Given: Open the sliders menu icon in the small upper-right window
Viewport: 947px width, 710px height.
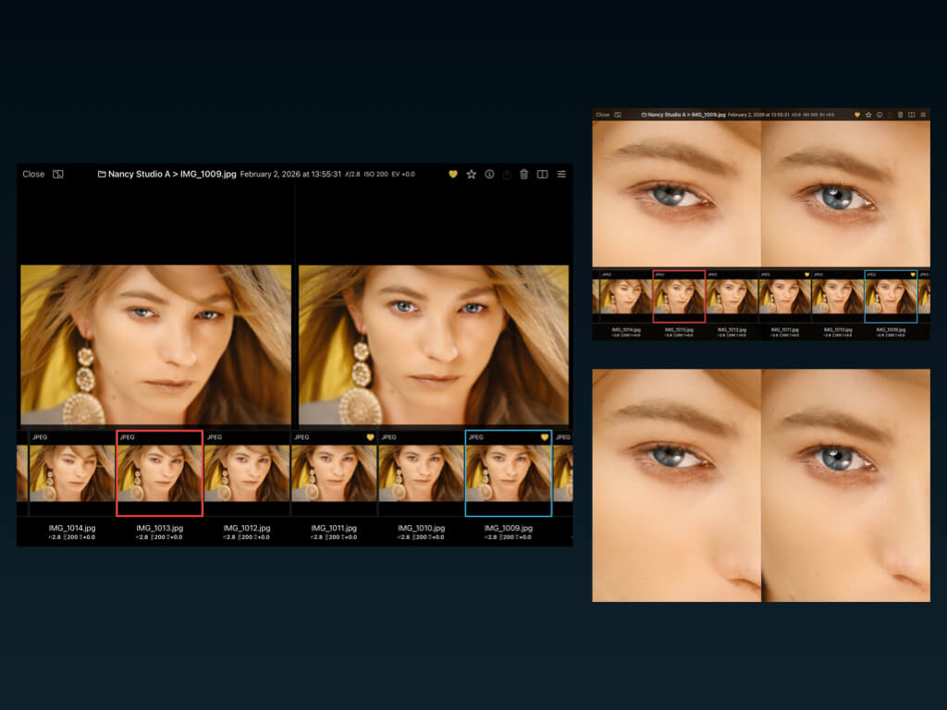Looking at the screenshot, I should tap(922, 115).
